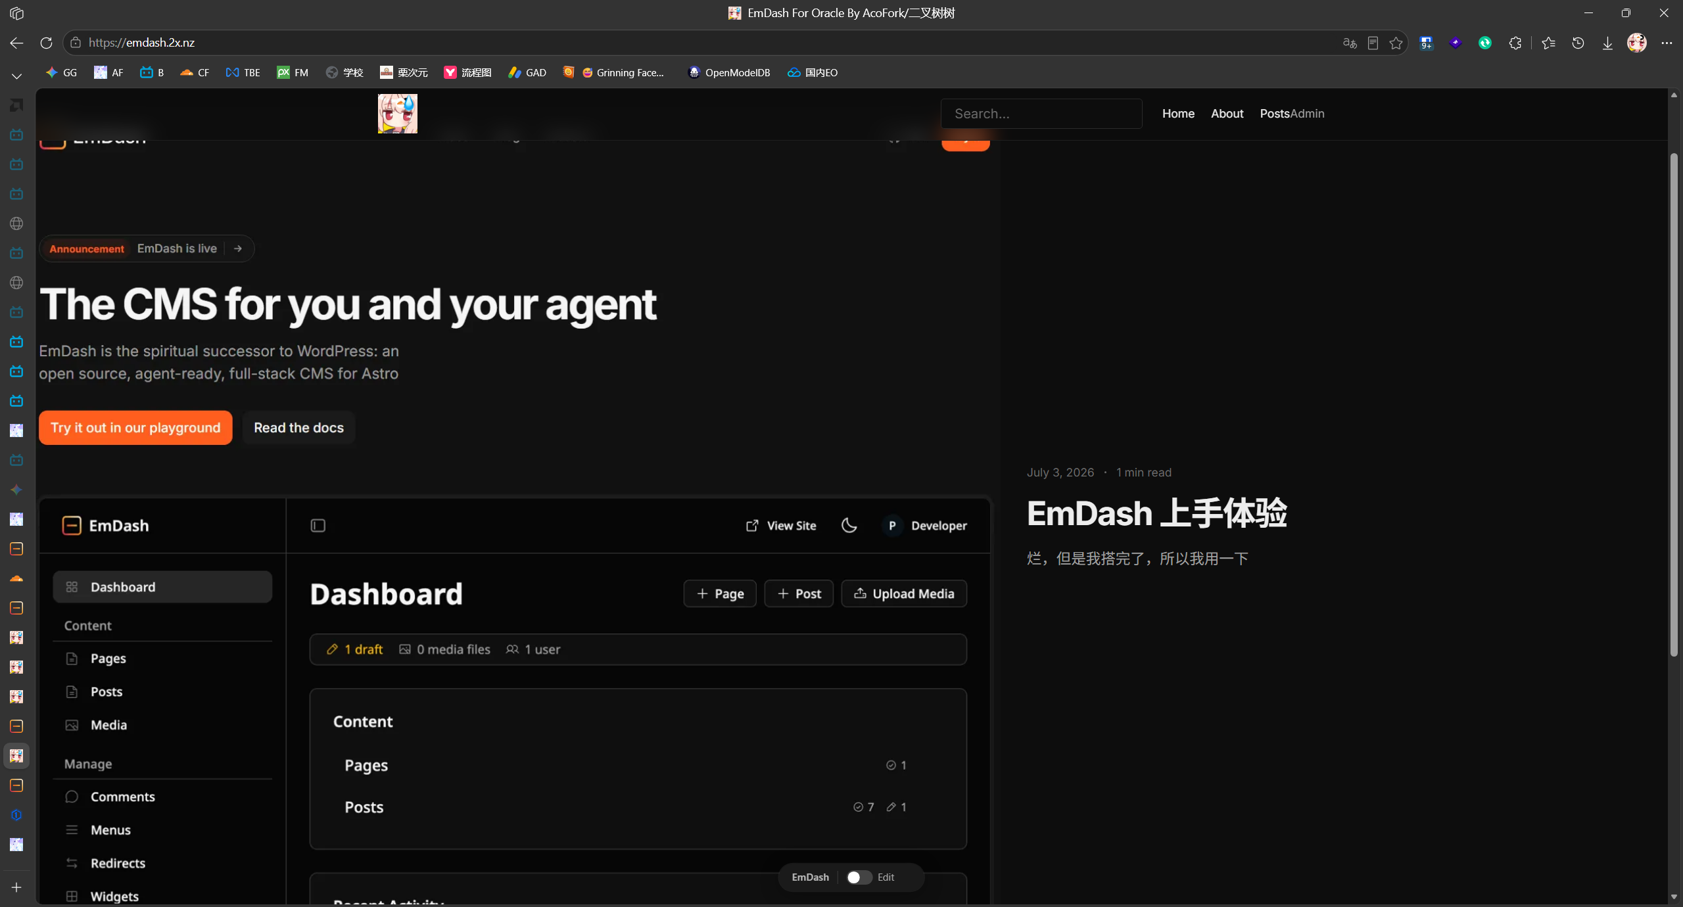
Task: Open browser history clock icon
Action: point(1578,43)
